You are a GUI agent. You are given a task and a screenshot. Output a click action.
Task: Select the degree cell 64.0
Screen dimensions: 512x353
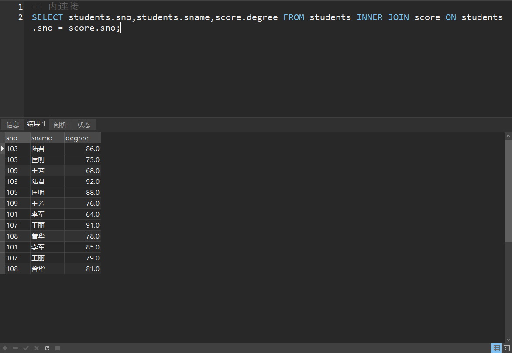point(82,215)
